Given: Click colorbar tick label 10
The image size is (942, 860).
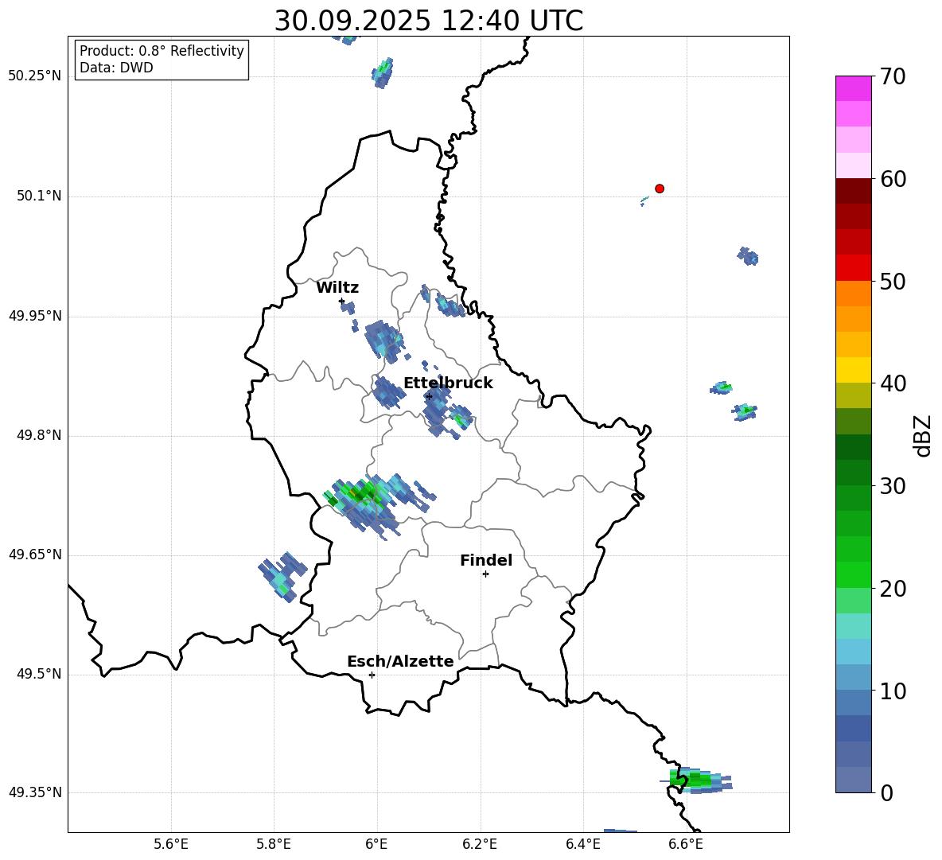Looking at the screenshot, I should point(893,691).
